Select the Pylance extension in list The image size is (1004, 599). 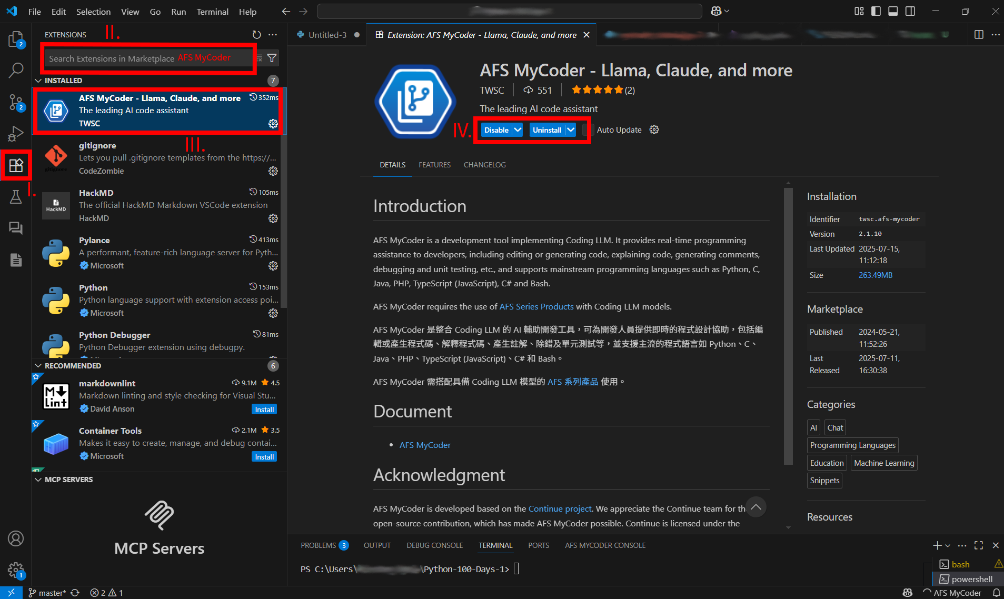158,253
